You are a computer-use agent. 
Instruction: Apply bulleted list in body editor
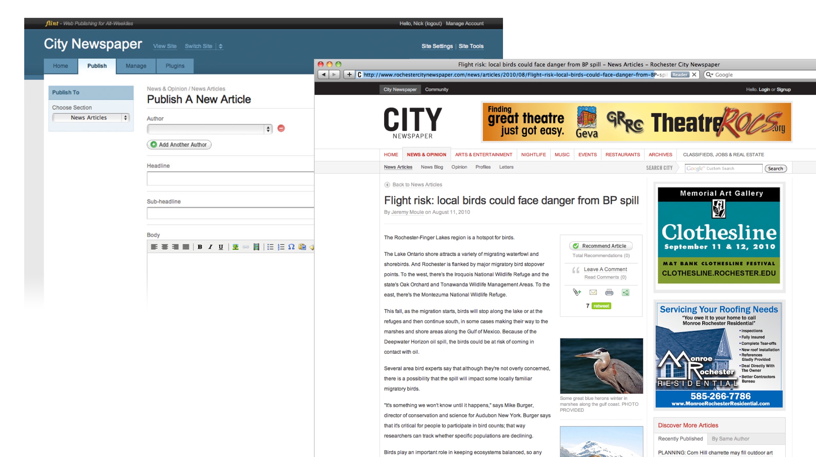pos(270,247)
